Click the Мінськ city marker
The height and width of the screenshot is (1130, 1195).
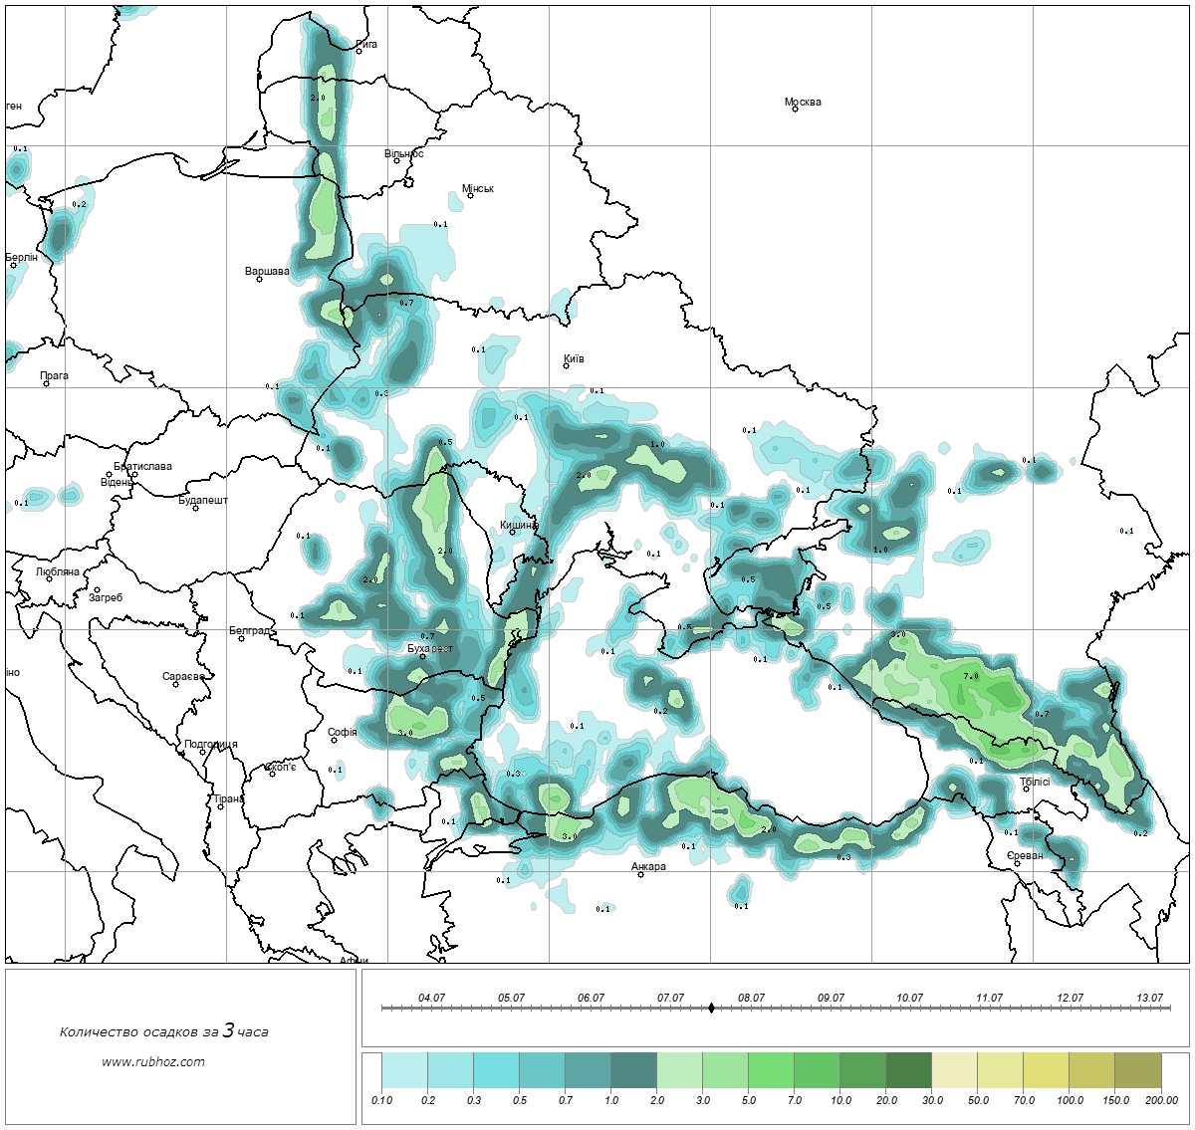coord(470,196)
